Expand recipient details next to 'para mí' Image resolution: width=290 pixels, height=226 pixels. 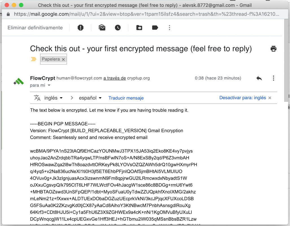tap(49, 85)
